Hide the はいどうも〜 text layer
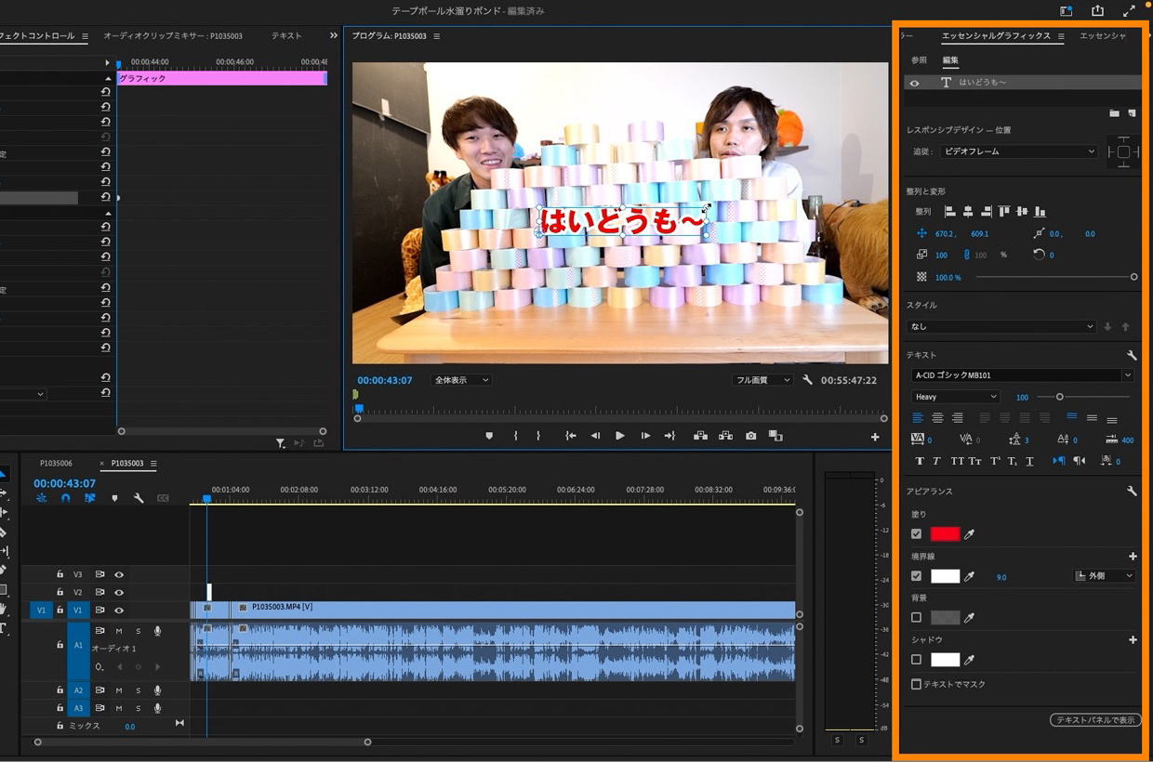Viewport: 1153px width, 762px height. coord(914,83)
